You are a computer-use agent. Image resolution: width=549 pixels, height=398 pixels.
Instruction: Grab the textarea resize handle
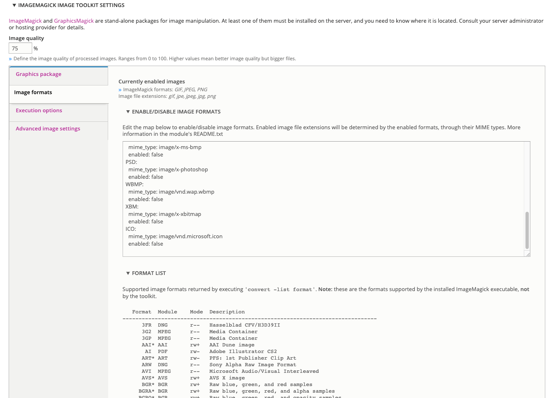[528, 254]
